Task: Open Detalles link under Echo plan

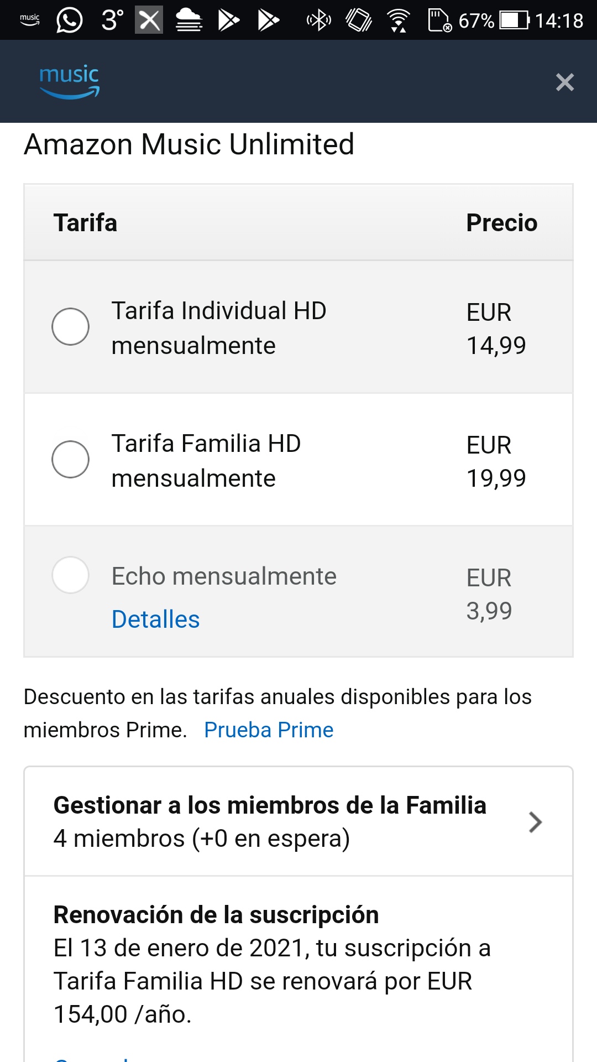Action: 155,619
